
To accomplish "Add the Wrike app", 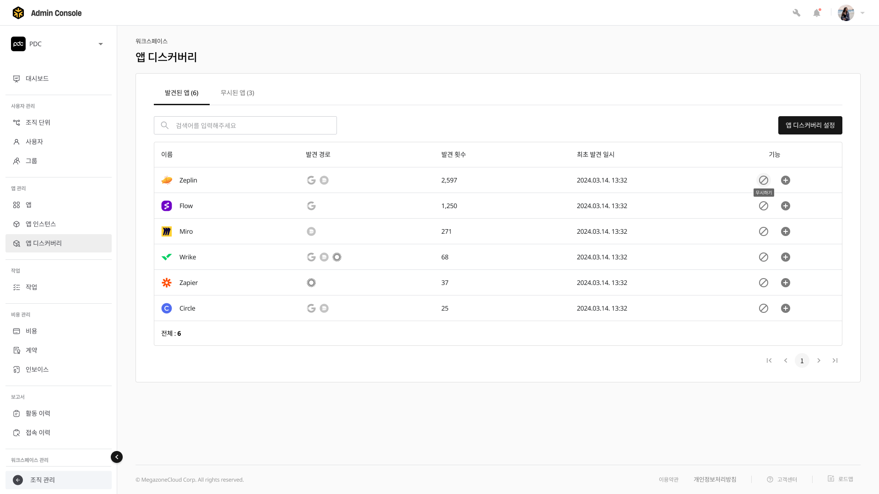I will [785, 257].
